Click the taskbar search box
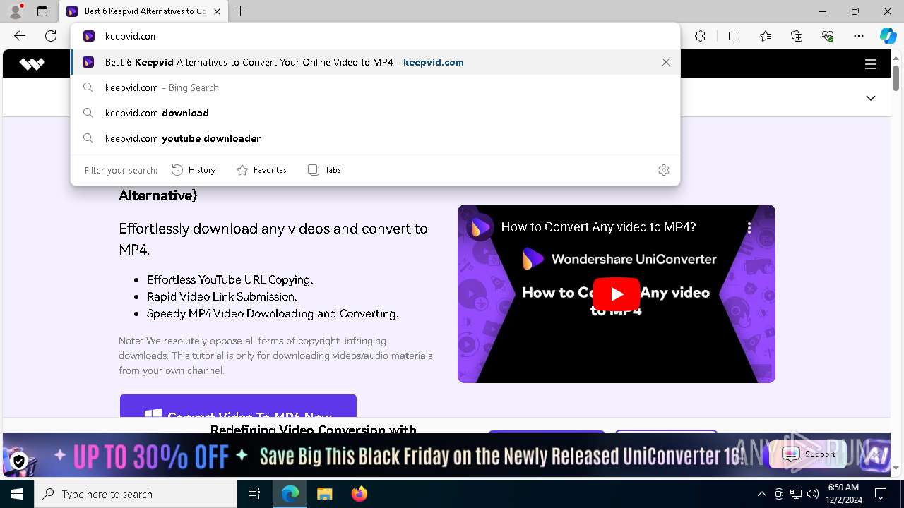The width and height of the screenshot is (904, 508). [136, 494]
